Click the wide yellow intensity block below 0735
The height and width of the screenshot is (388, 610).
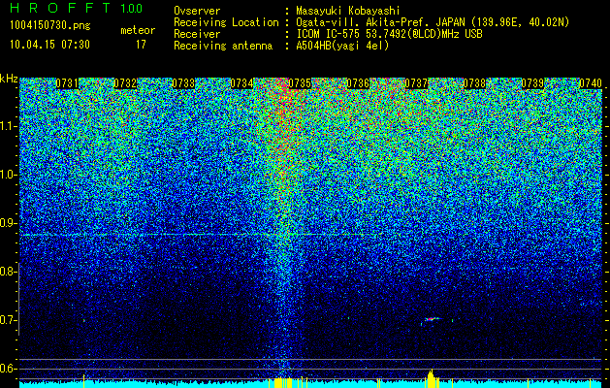click(283, 382)
